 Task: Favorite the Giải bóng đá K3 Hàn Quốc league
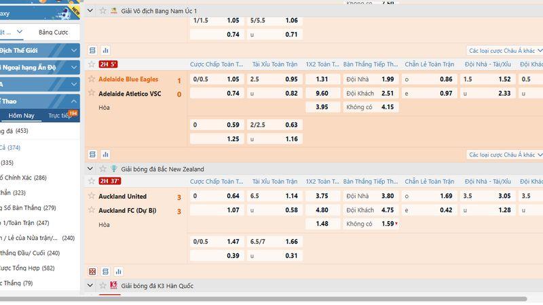tap(103, 285)
